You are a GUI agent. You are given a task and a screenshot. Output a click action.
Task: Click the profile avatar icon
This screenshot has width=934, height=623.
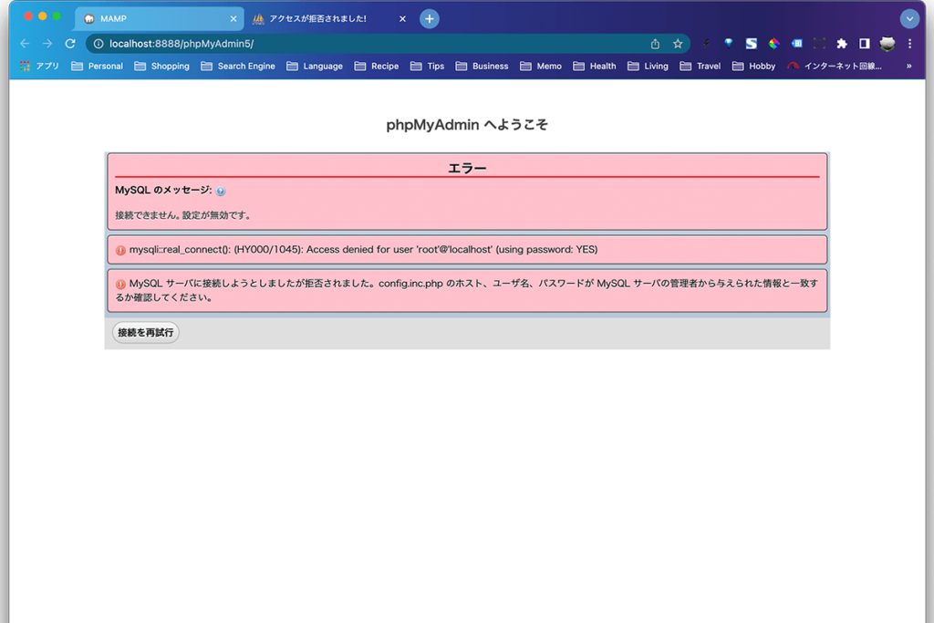(887, 44)
